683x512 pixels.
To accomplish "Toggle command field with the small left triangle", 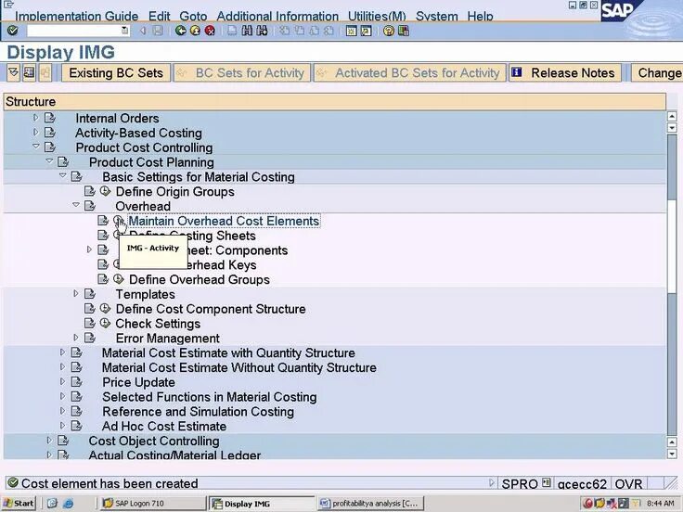I will pos(142,31).
